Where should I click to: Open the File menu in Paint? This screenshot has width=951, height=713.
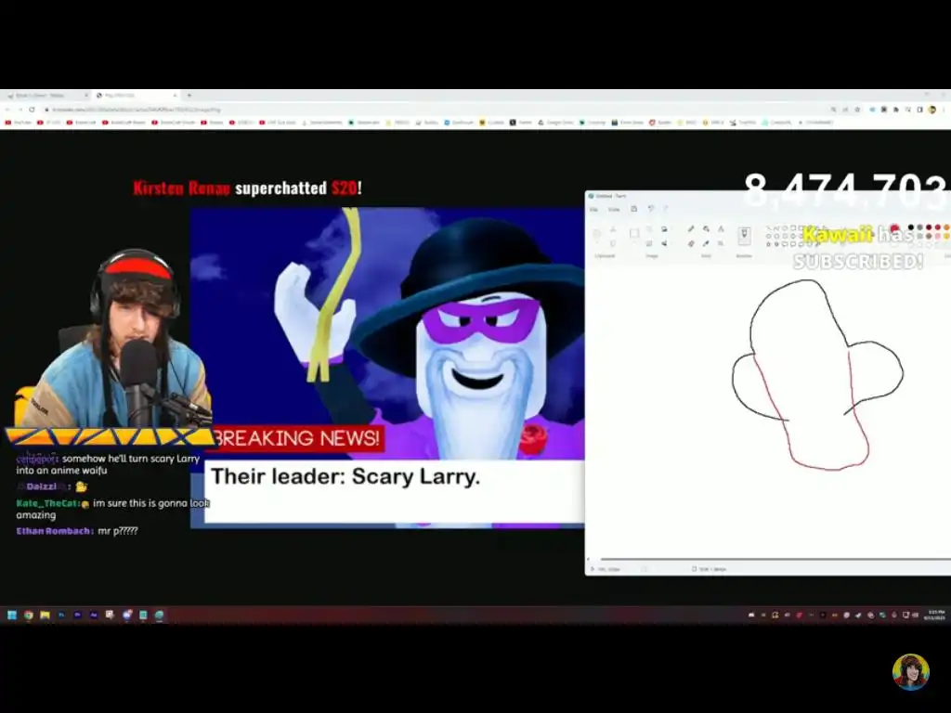pyautogui.click(x=593, y=209)
